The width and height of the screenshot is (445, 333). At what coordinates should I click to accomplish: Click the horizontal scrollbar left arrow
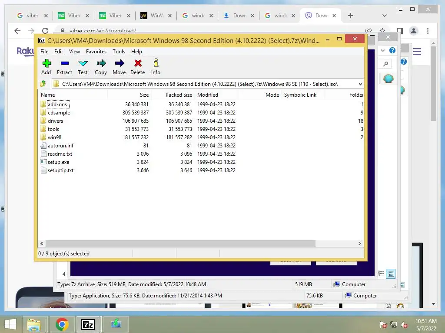coord(42,244)
